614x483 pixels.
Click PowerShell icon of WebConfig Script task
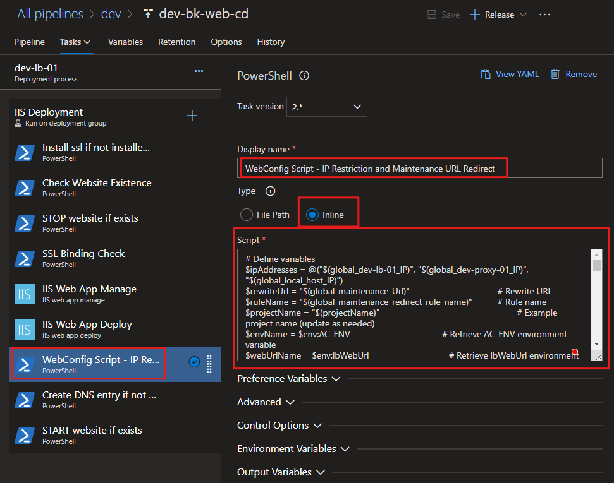click(24, 364)
